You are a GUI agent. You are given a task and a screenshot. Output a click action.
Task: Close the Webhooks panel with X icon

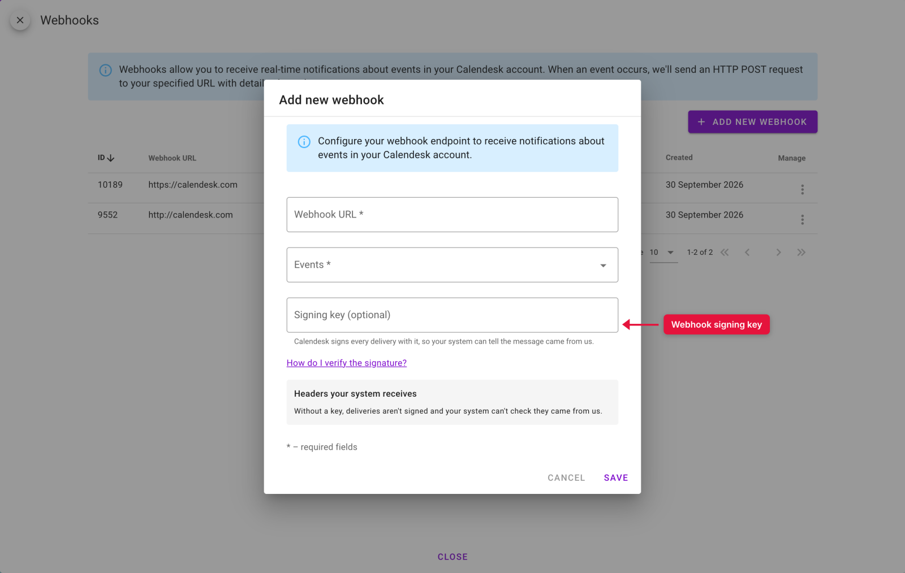[20, 20]
